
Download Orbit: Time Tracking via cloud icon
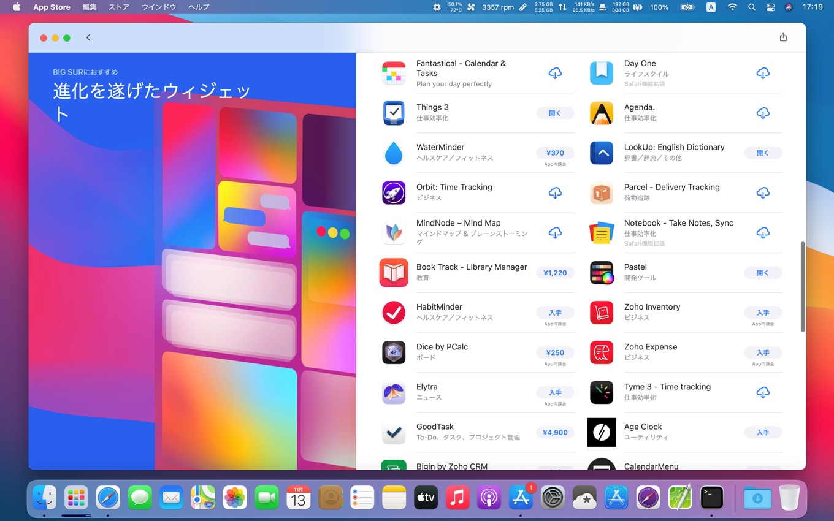pyautogui.click(x=555, y=192)
